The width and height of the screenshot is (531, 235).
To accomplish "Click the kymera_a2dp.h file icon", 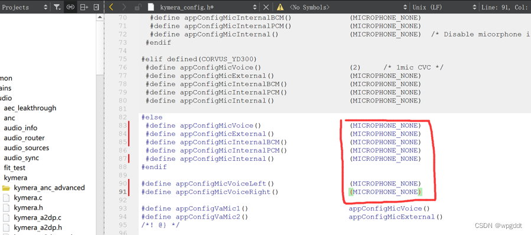I will coord(6,227).
